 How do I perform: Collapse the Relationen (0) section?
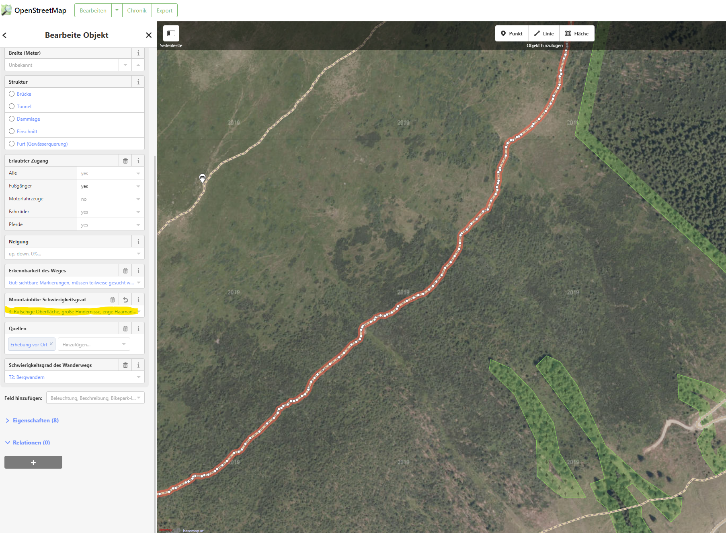pyautogui.click(x=28, y=442)
